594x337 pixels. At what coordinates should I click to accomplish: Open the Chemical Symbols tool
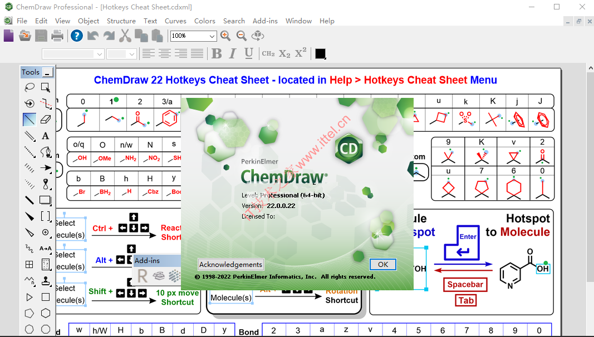coord(46,232)
